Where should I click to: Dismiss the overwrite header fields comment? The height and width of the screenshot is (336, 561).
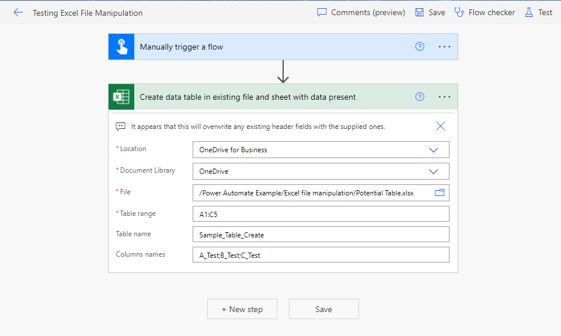[440, 126]
